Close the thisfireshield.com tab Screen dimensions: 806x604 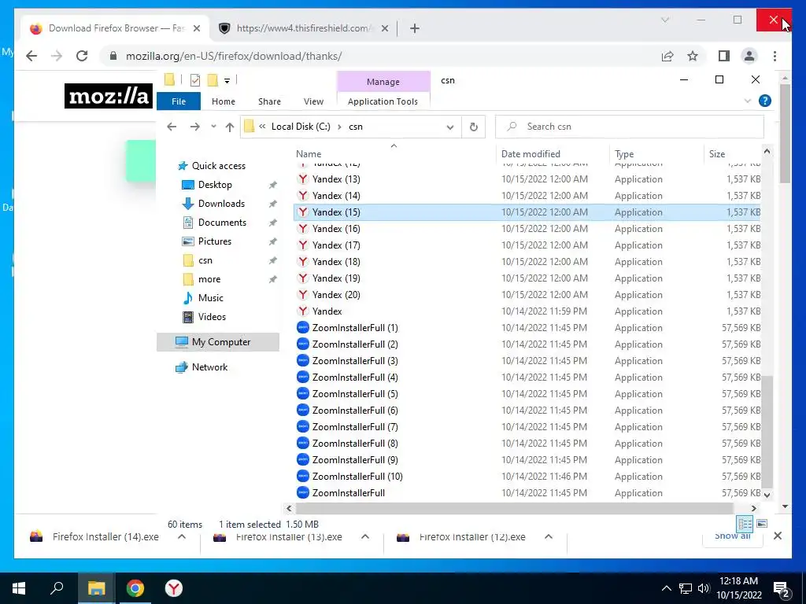[x=384, y=28]
